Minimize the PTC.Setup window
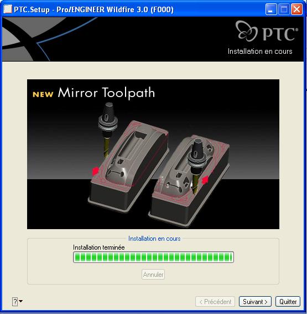Image resolution: width=307 pixels, height=314 pixels. pos(271,9)
